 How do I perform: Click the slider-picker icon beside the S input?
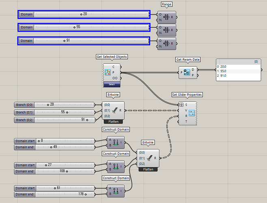tap(181, 105)
